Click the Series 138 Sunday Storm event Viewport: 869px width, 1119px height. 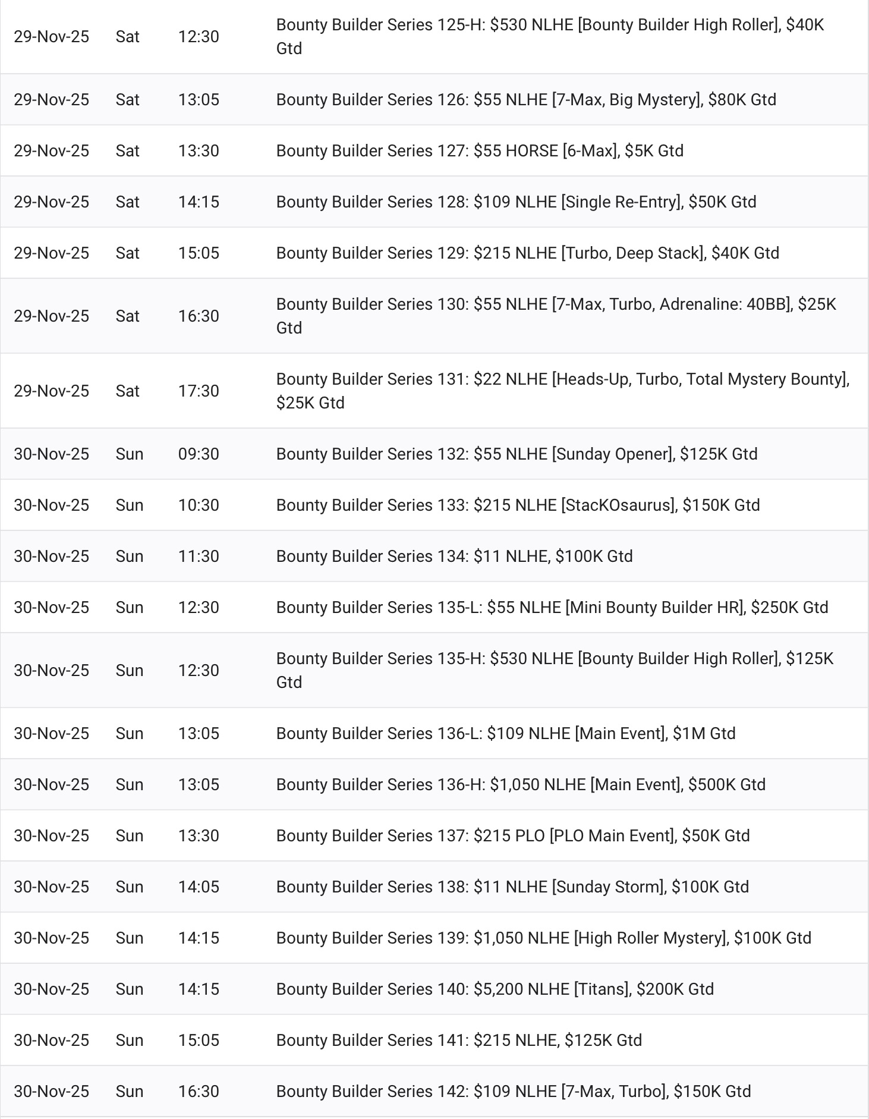(x=512, y=887)
